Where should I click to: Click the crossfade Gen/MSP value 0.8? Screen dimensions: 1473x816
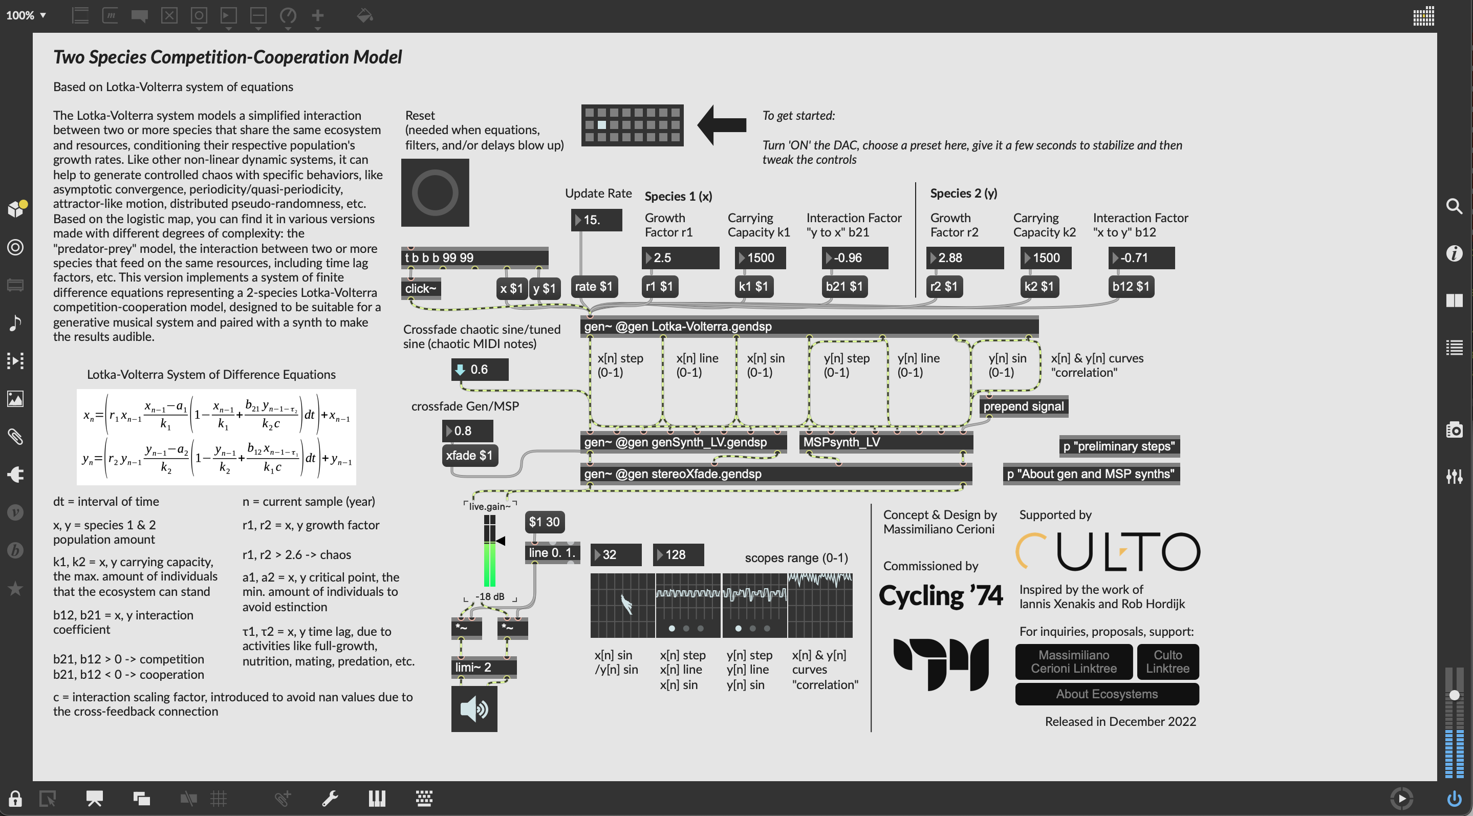click(468, 431)
